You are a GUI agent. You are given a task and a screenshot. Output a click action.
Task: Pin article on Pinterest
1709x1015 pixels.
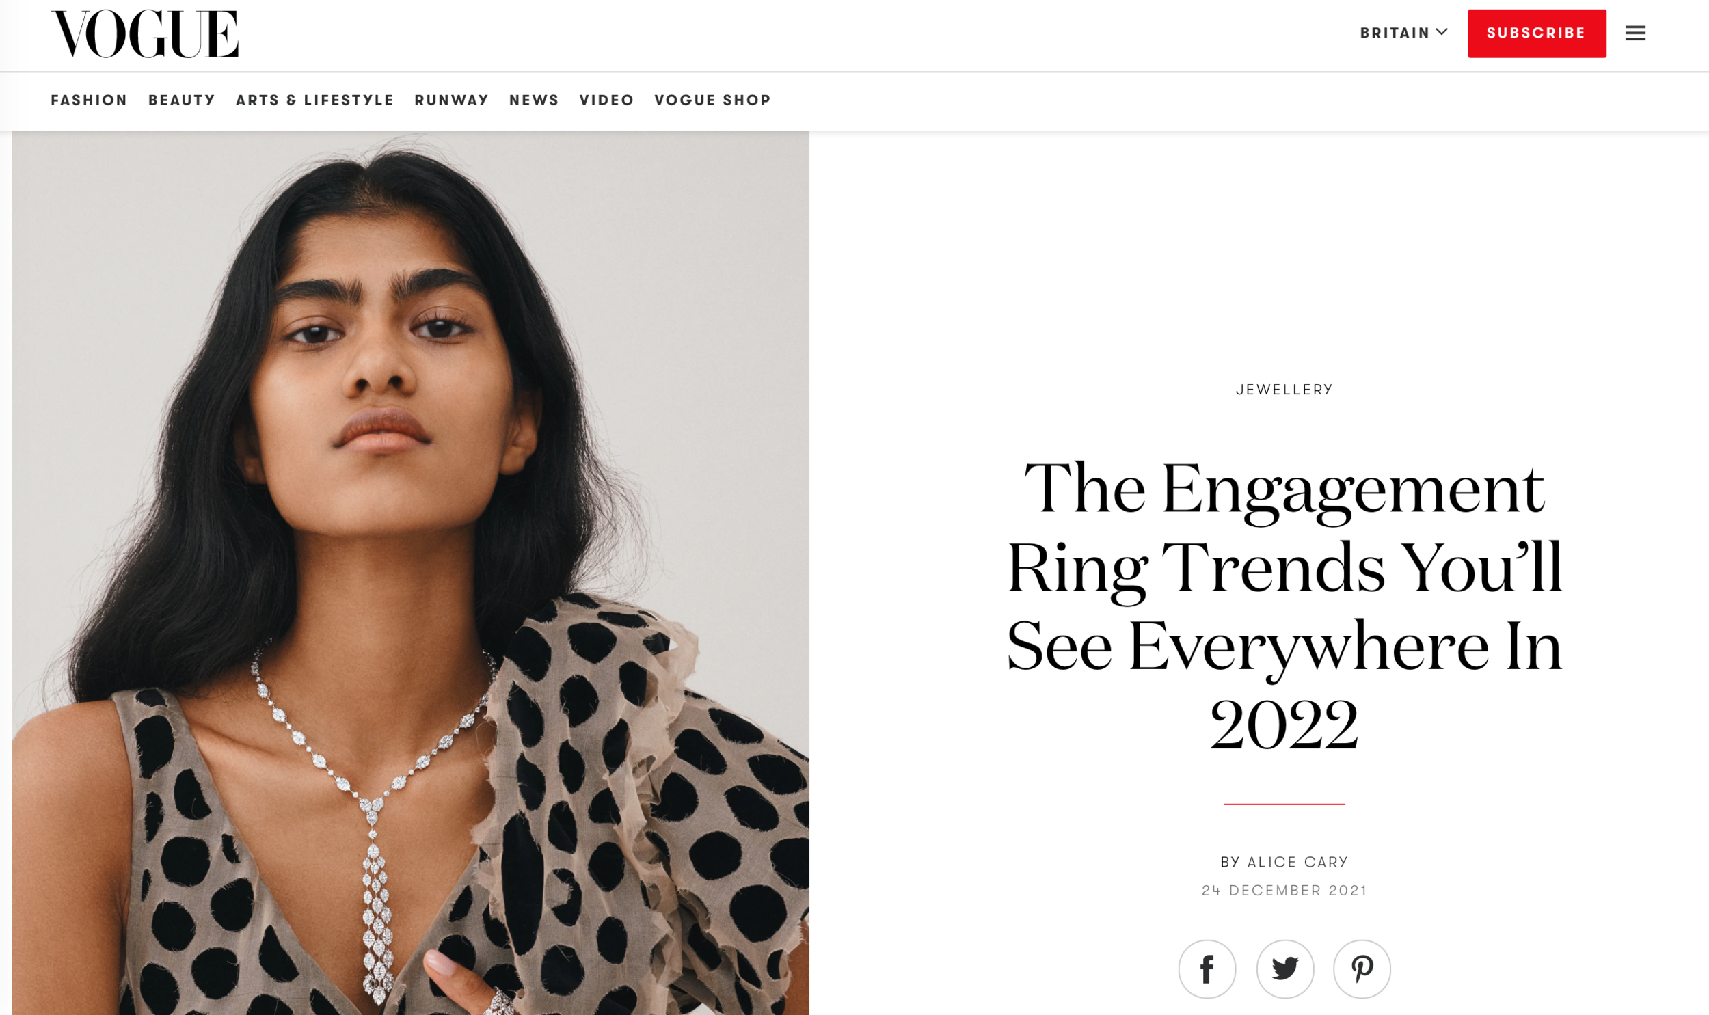click(x=1362, y=969)
